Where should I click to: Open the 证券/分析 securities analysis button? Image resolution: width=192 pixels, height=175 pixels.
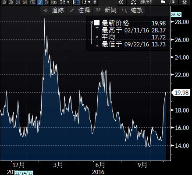pos(141,2)
